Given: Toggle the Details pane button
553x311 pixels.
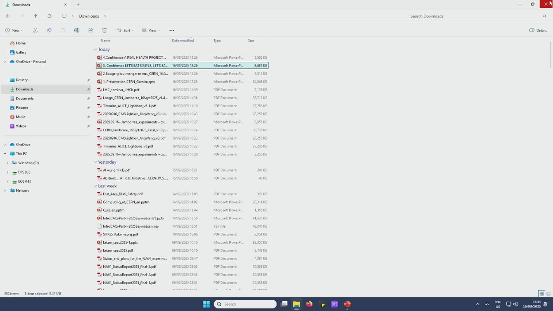Looking at the screenshot, I should point(538,30).
